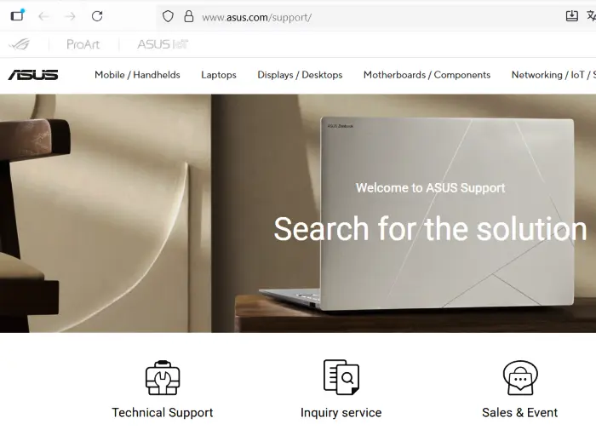
Task: Open the ROG brand logo link
Action: (20, 44)
